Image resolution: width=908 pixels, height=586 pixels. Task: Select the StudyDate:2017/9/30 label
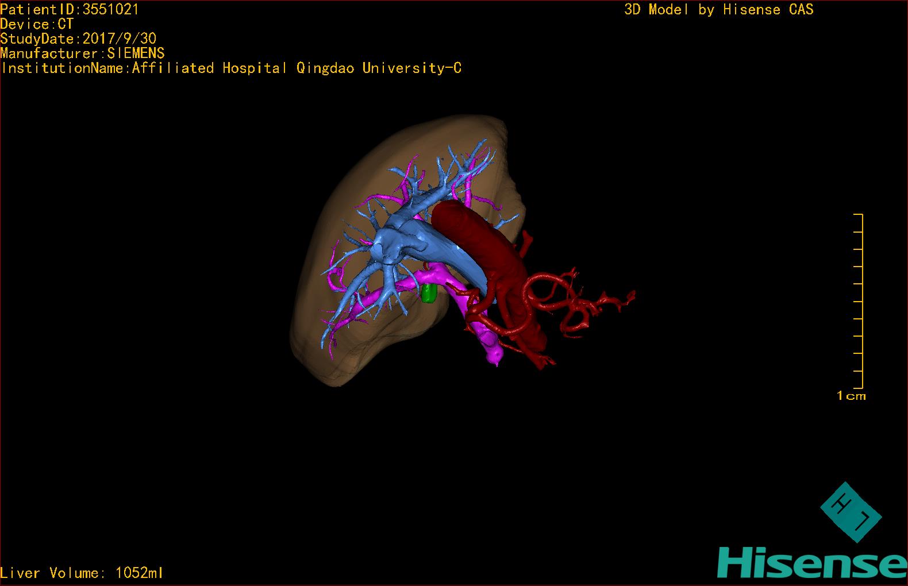(x=78, y=38)
